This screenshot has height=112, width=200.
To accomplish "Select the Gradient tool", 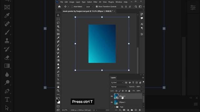I will click(x=58, y=60).
